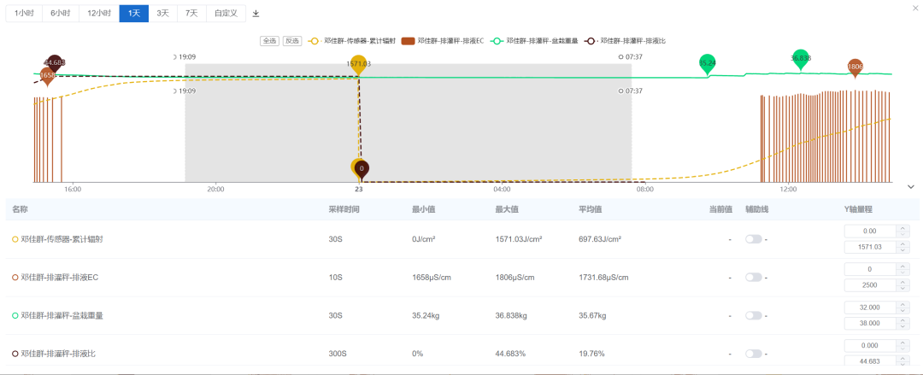Click the 最小值 column header

[x=424, y=209]
